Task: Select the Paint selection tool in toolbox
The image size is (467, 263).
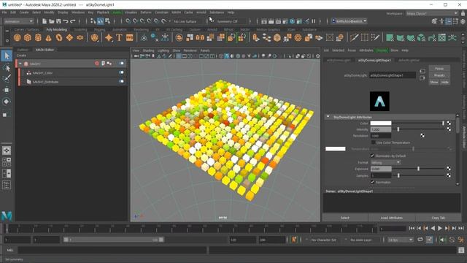Action: (x=7, y=79)
